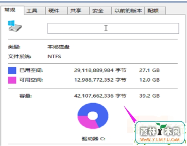Viewport: 187px width, 146px height.
Task: Select the 本地磁盘 type value
Action: click(59, 47)
